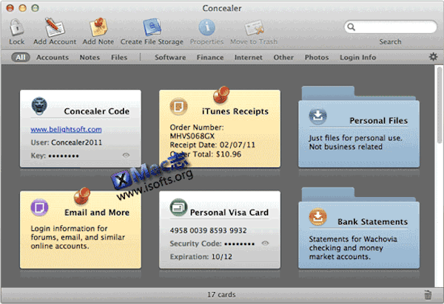Reveal the Visa security code with eye icon

[265, 243]
